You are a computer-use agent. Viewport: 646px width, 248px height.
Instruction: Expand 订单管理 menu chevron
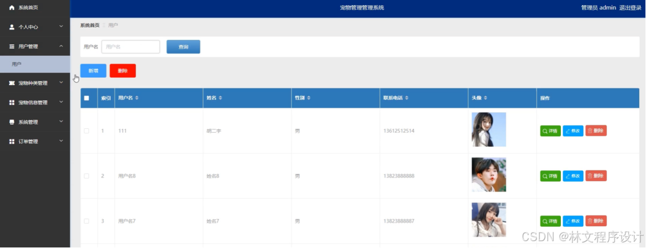pyautogui.click(x=61, y=141)
